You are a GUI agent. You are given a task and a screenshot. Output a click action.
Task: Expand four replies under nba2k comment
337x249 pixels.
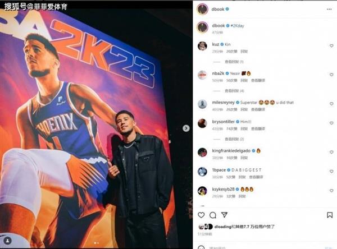click(x=234, y=91)
